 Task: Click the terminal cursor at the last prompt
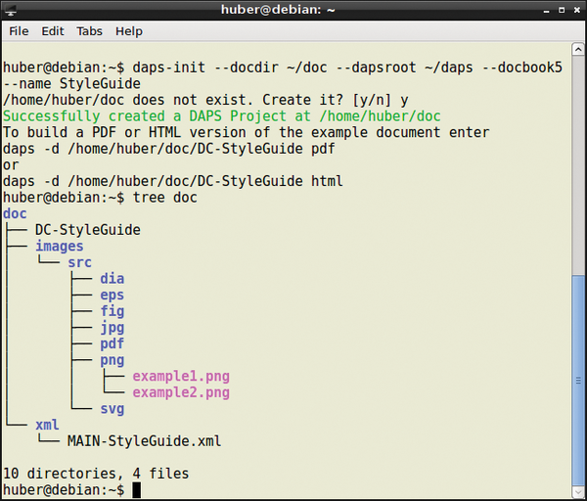(x=137, y=490)
